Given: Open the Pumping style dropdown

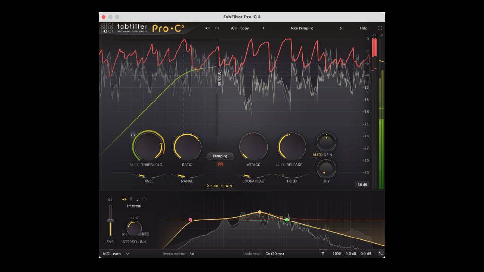Looking at the screenshot, I should pyautogui.click(x=220, y=156).
